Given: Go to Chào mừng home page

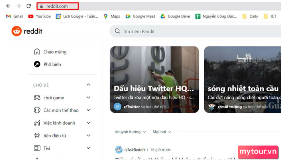Looking at the screenshot, I should click(x=50, y=52).
